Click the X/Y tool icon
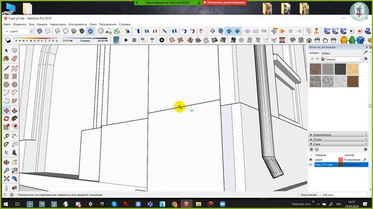The height and width of the screenshot is (209, 373). point(335,31)
